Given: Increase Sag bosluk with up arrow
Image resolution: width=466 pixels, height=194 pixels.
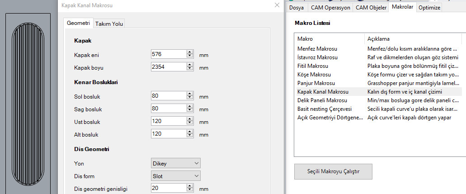Looking at the screenshot, I should 190,106.
